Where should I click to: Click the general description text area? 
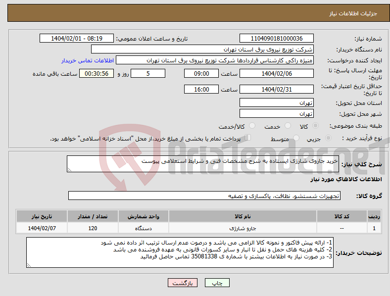(x=203, y=164)
